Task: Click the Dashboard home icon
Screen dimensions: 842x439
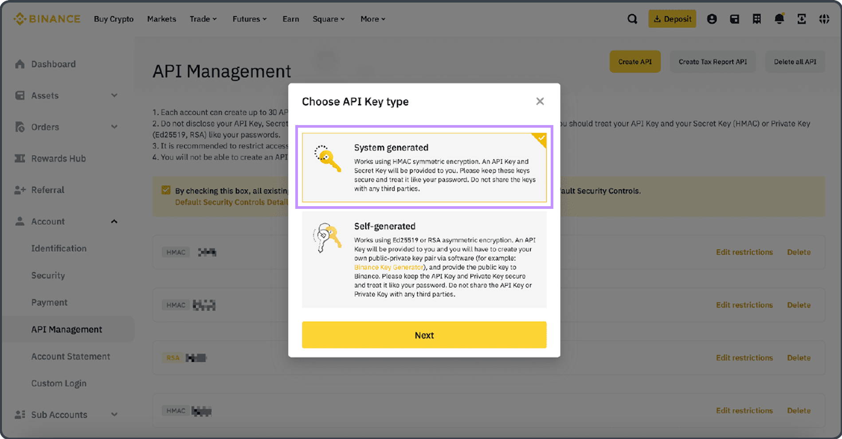Action: [20, 64]
